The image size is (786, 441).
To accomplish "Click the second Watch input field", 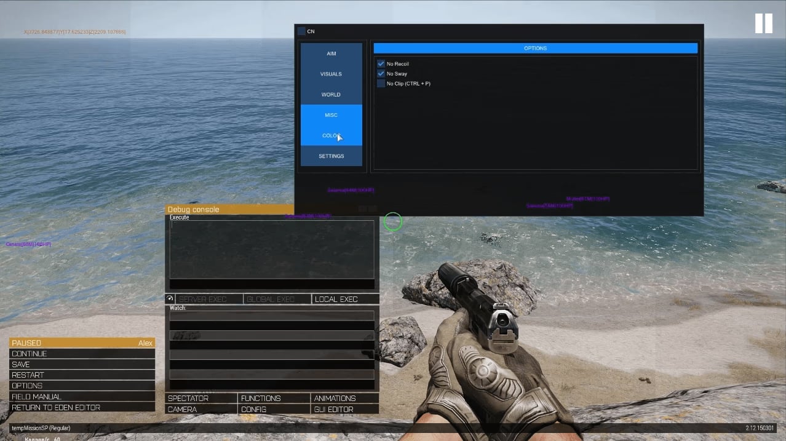I will (272, 335).
